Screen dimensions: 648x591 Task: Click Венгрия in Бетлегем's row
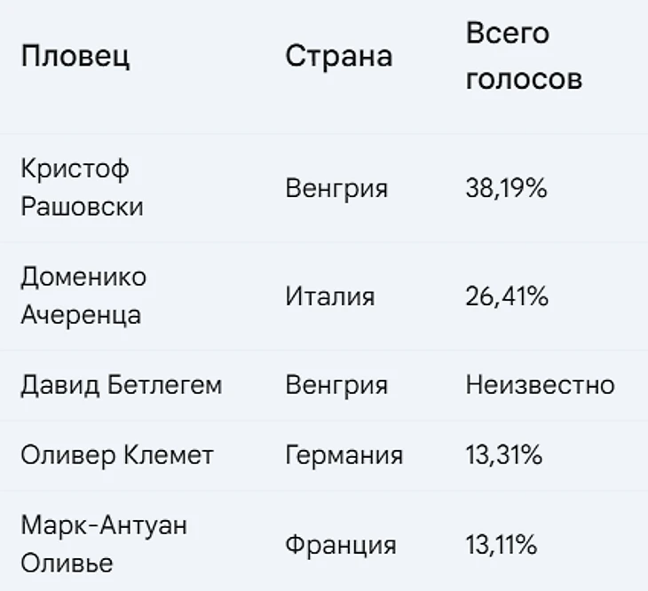[336, 386]
